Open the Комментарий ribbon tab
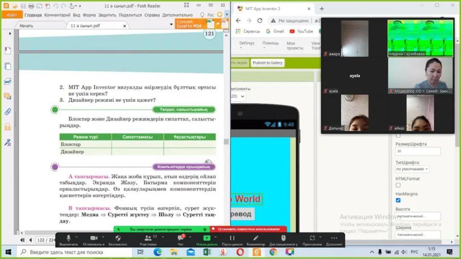This screenshot has height=259, width=461. click(x=57, y=15)
